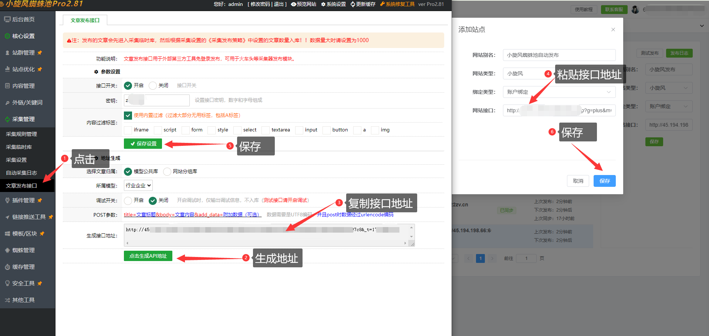This screenshot has width=709, height=336.
Task: Open background 账户绑定 dropdown
Action: coord(669,106)
